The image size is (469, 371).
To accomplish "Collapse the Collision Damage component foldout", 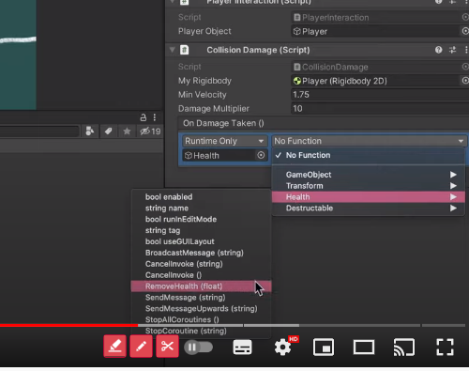I will [x=172, y=50].
